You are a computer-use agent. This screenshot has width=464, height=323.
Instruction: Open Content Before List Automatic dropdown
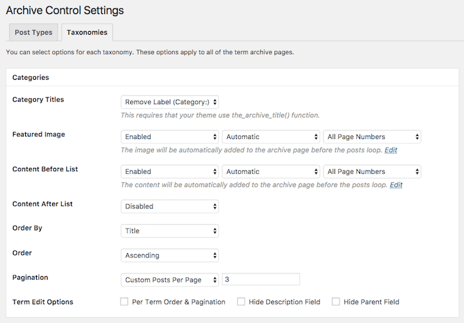coord(271,172)
